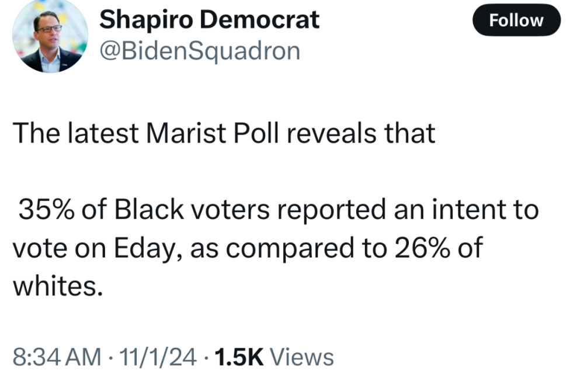Click the phrase 'intent to' in tweet
584x374 pixels.
pyautogui.click(x=490, y=210)
